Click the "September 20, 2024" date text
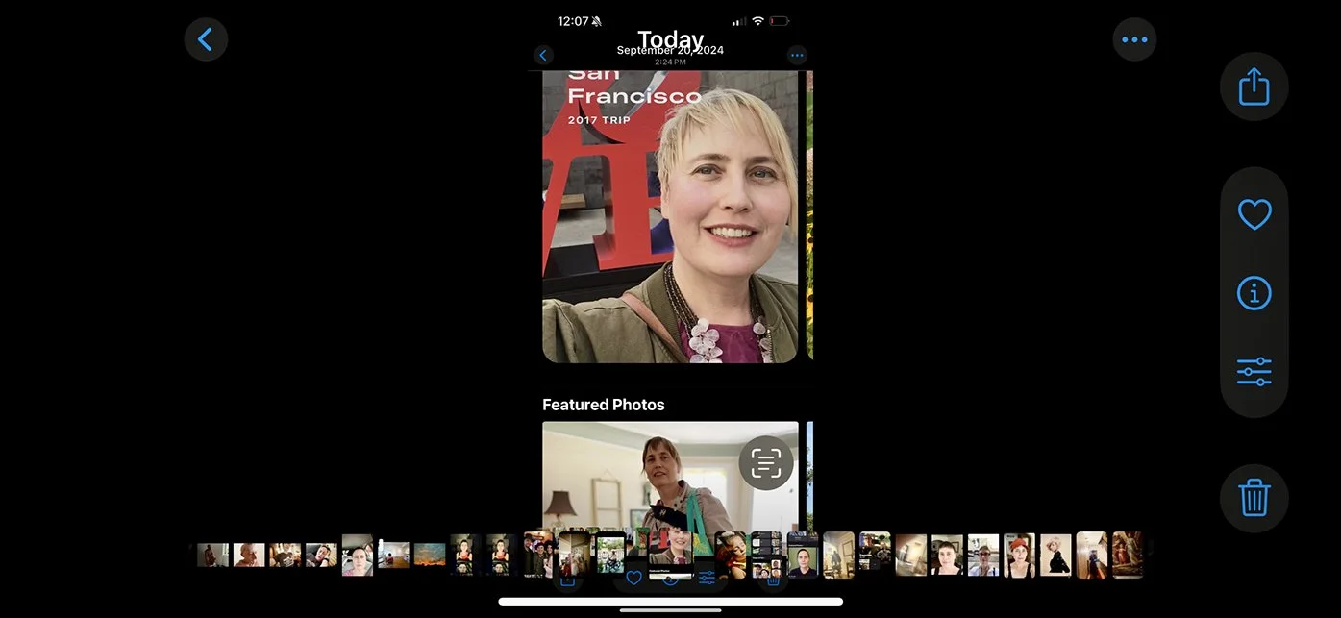The width and height of the screenshot is (1341, 618). pos(670,51)
